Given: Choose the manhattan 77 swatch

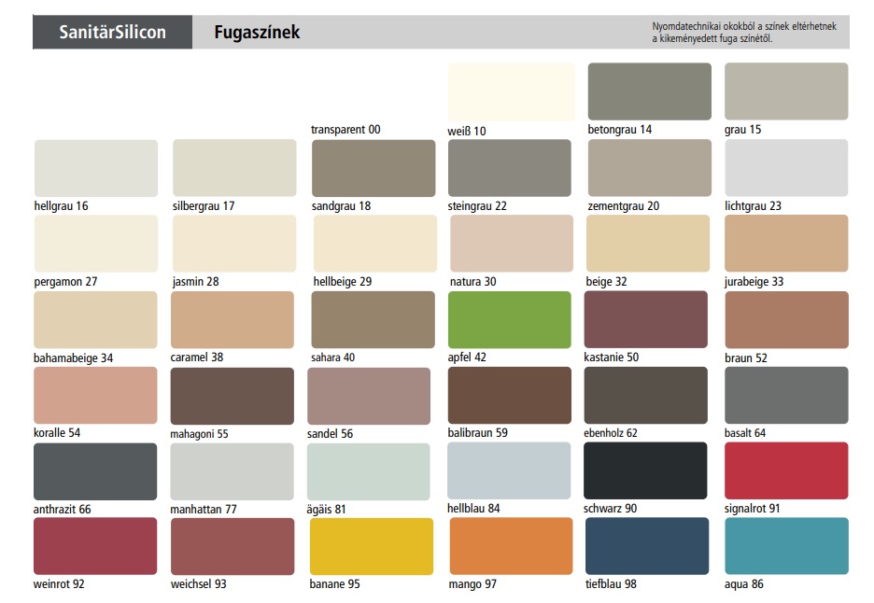Looking at the screenshot, I should pyautogui.click(x=232, y=471).
